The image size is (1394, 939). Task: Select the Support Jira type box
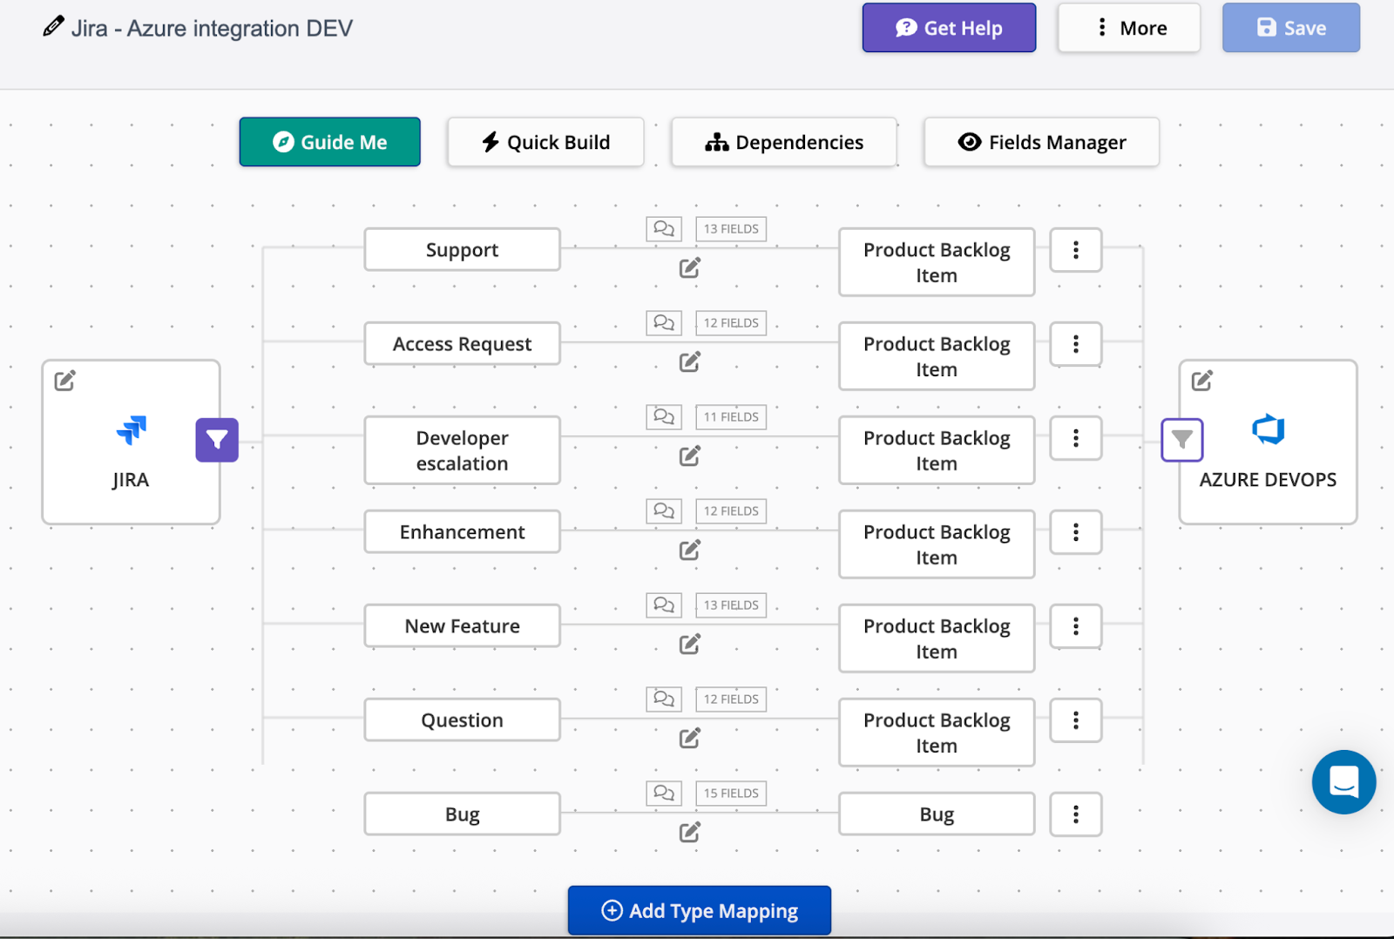click(463, 250)
